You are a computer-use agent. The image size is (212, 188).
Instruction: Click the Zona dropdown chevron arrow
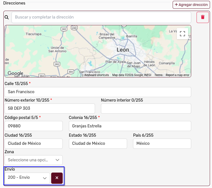(57, 160)
